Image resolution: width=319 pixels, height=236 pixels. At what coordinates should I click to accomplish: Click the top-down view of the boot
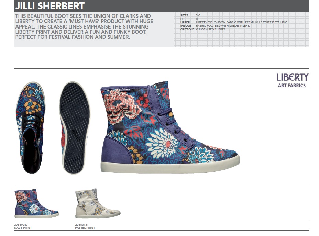[x=31, y=128]
